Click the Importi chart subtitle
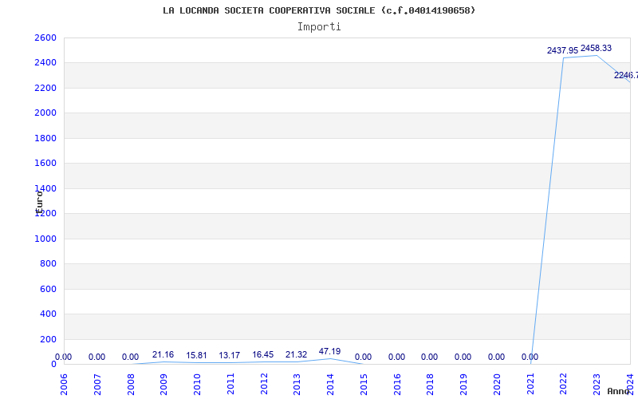 [319, 27]
